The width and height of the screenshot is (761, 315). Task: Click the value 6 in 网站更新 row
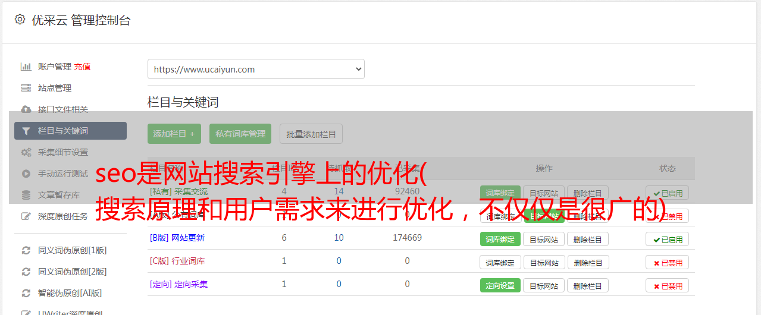pos(284,238)
